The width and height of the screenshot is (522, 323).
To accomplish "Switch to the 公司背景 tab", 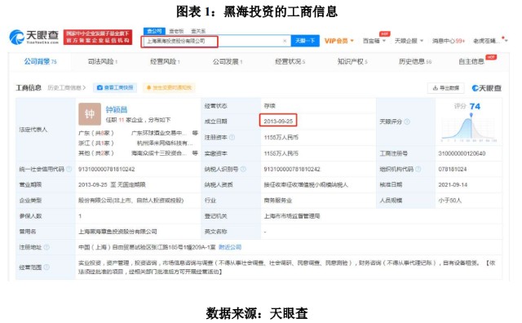I will pos(40,62).
